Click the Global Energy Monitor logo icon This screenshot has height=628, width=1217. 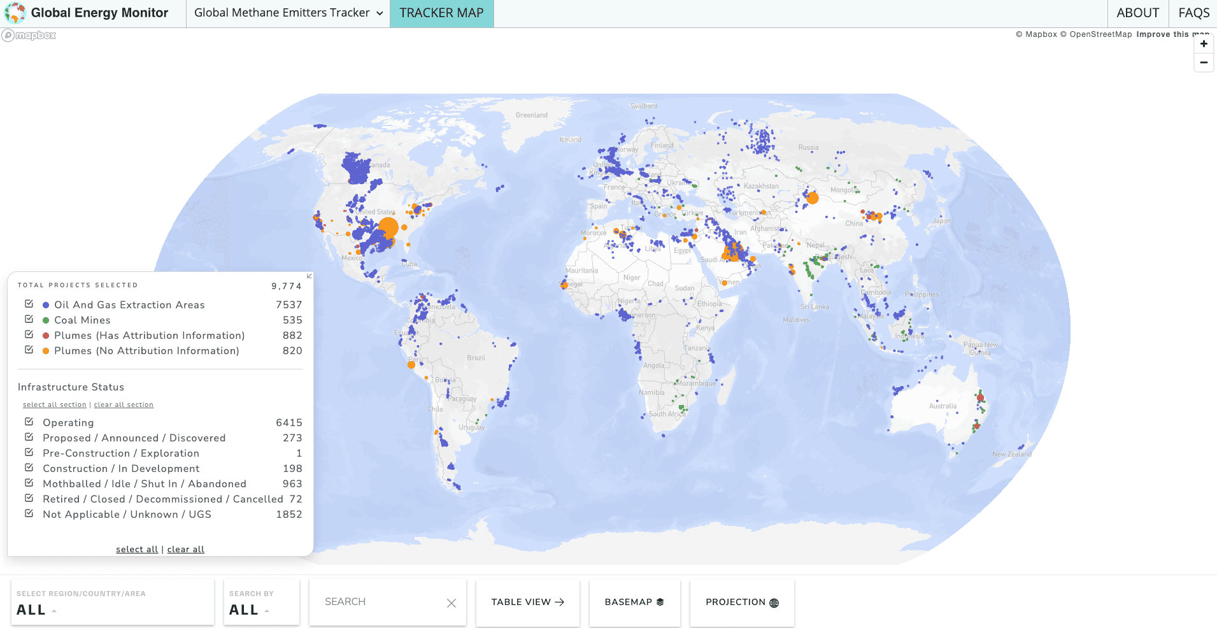click(x=15, y=13)
